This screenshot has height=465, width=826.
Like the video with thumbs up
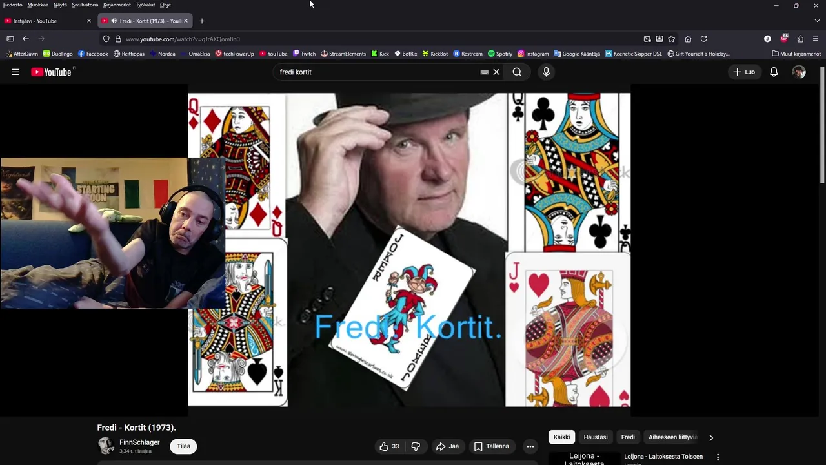pos(389,446)
